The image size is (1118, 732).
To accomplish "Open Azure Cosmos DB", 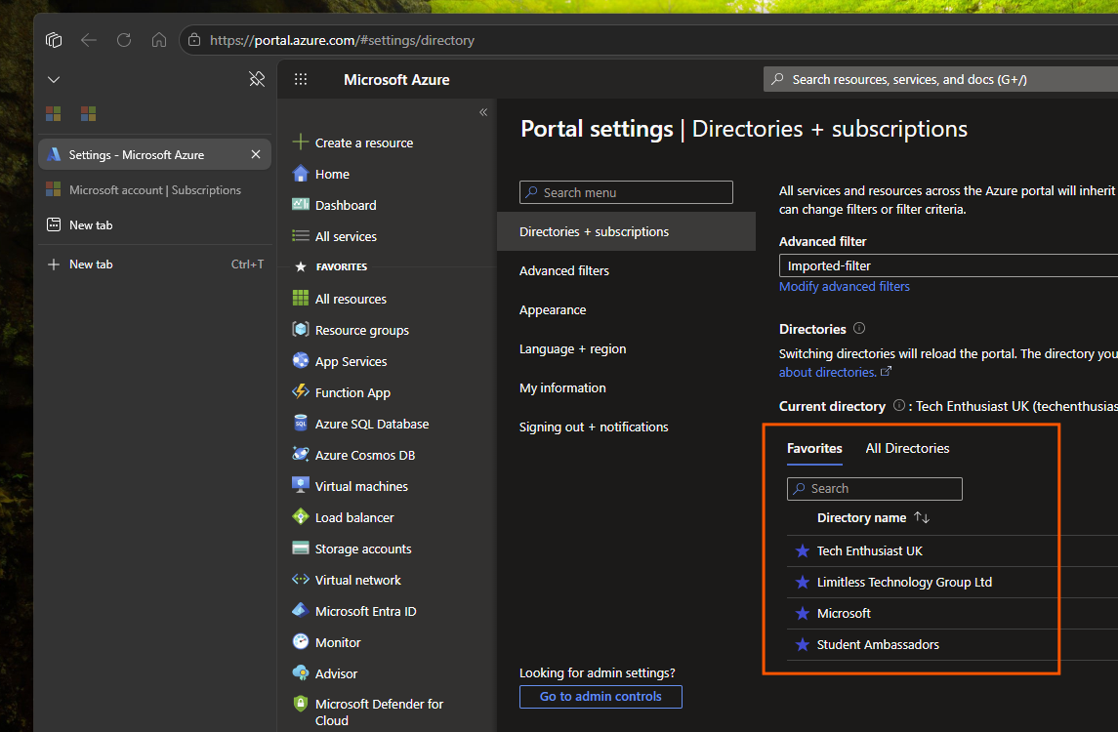I will (364, 455).
